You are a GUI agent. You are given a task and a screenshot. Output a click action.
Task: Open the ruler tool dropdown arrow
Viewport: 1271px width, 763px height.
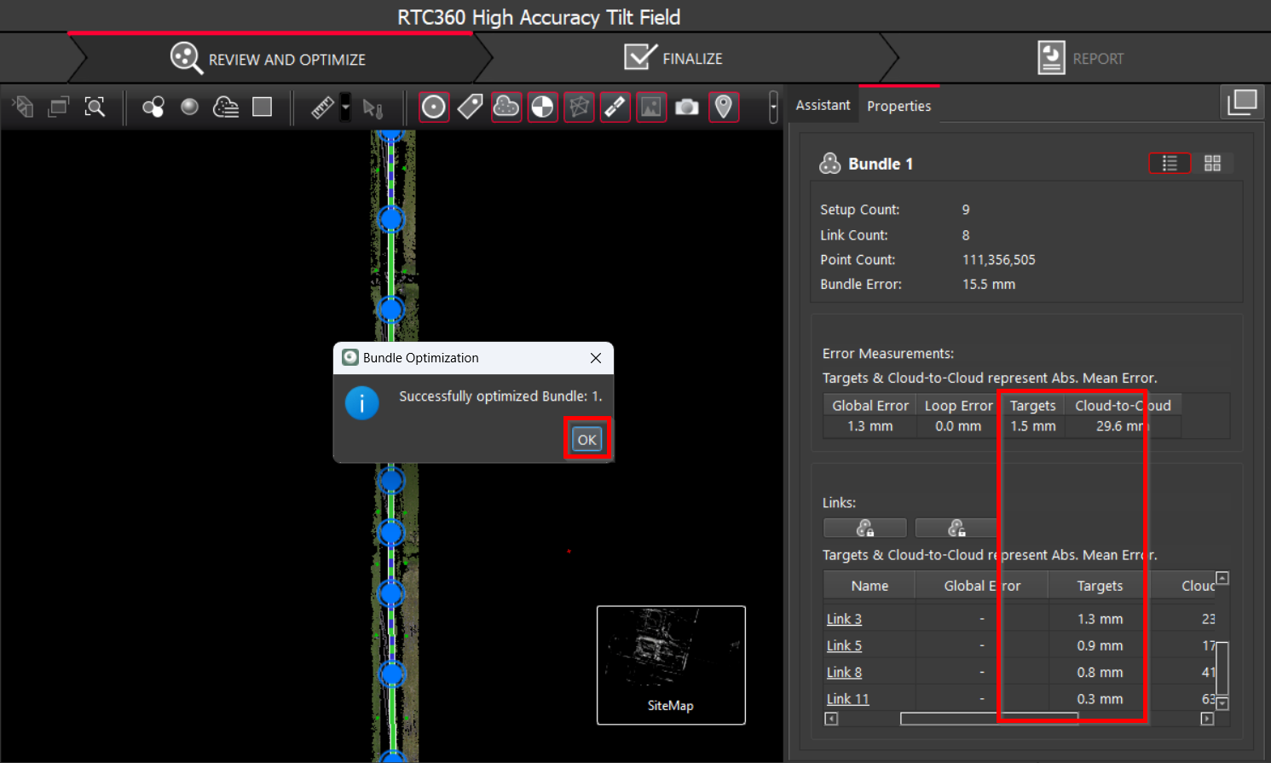pyautogui.click(x=345, y=107)
